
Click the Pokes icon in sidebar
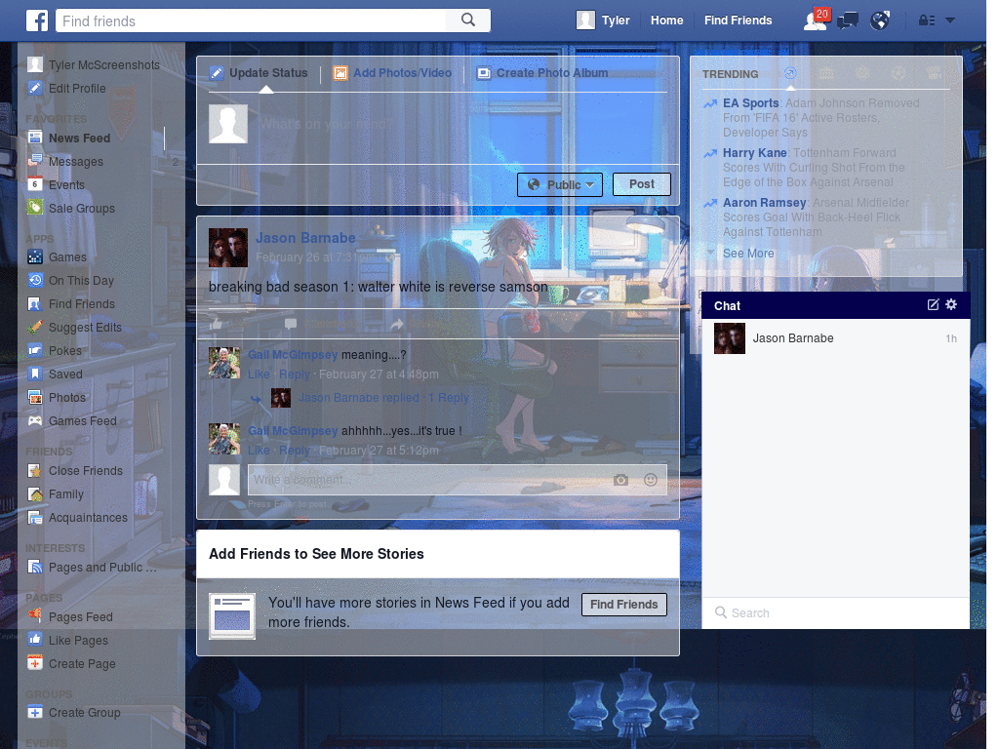click(35, 350)
